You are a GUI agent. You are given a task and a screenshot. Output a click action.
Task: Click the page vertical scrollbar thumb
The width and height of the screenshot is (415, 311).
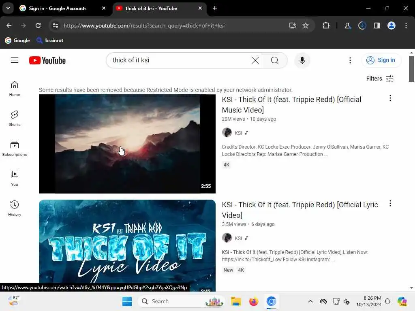point(411,69)
